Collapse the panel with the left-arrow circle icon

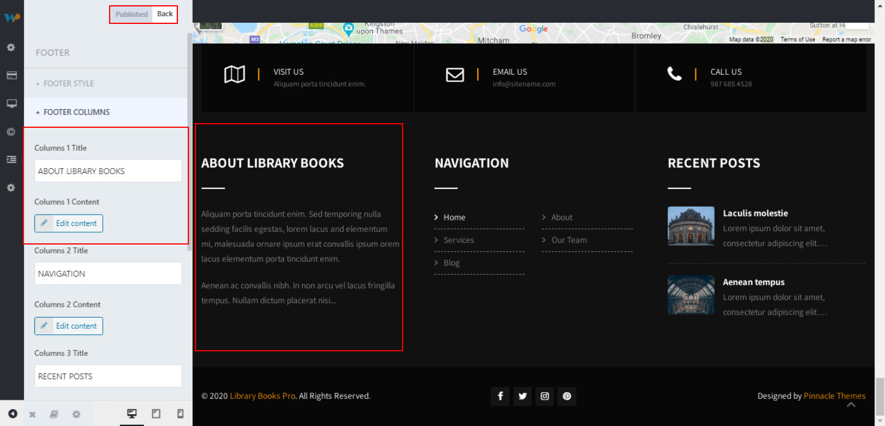(13, 414)
